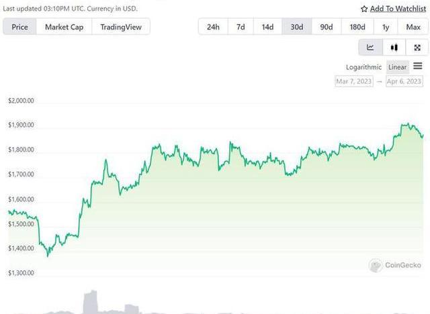Show the 24h price range
430x314 pixels.
tap(213, 27)
